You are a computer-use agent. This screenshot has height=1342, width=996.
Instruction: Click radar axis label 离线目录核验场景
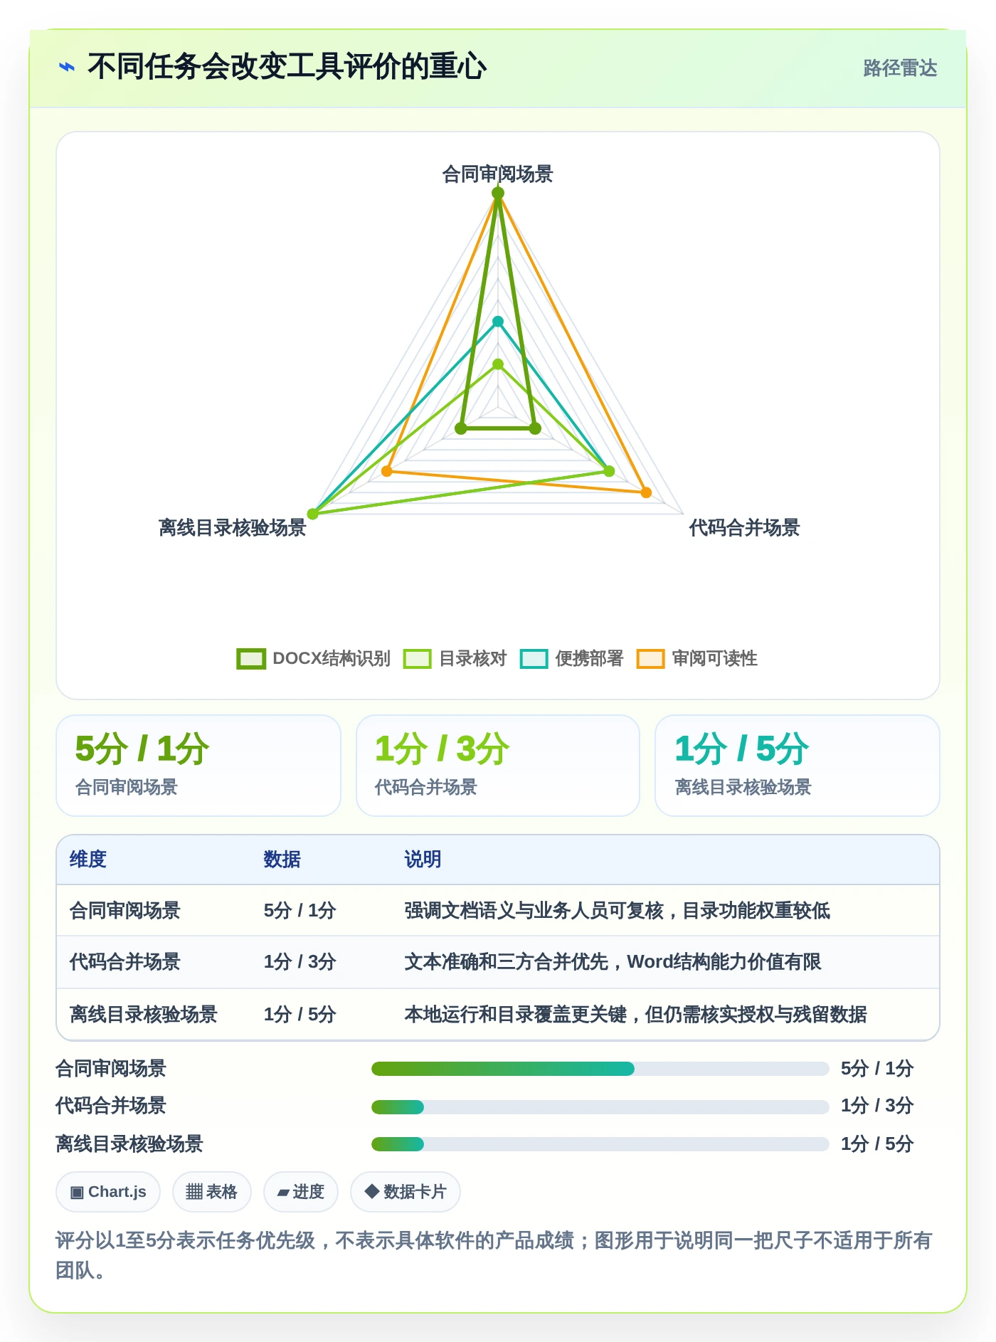point(233,528)
